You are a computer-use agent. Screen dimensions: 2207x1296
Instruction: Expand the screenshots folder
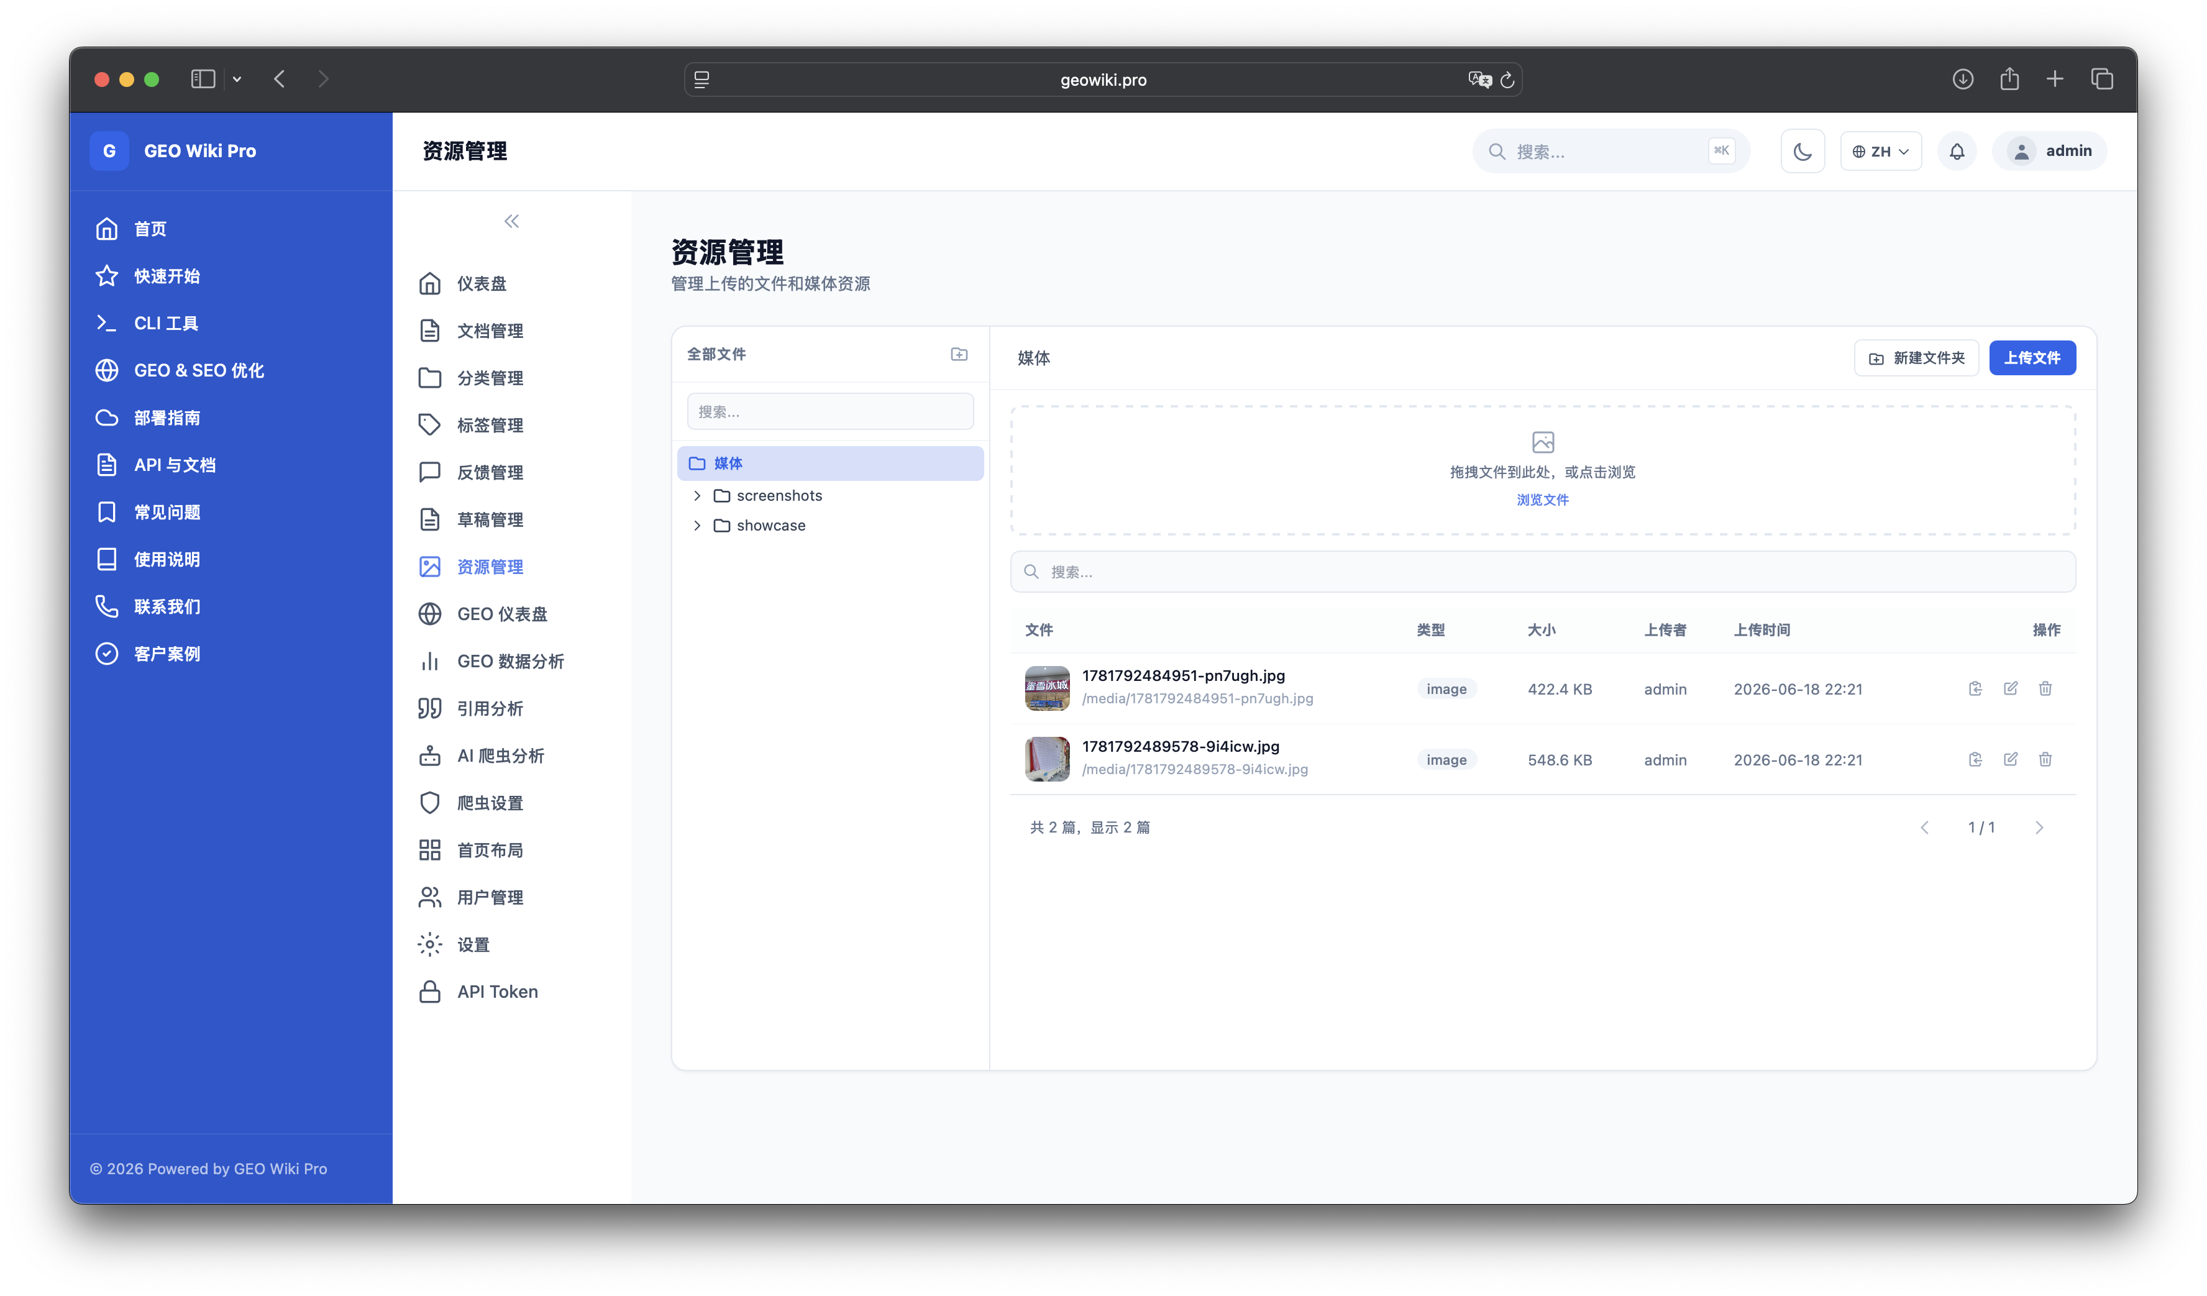697,496
